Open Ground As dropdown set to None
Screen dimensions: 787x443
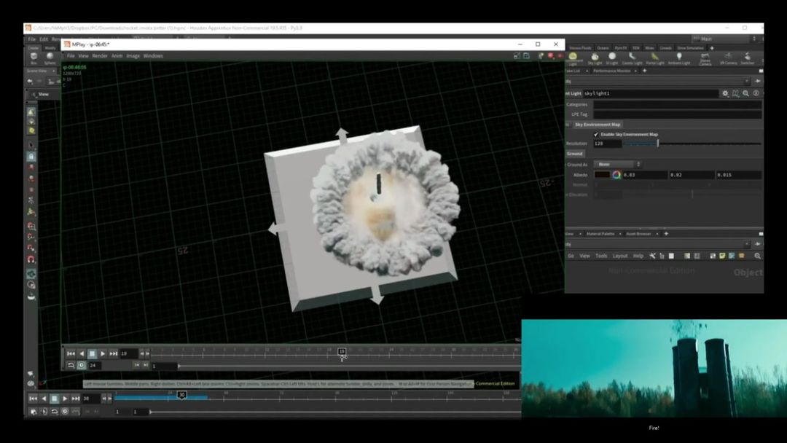(617, 164)
